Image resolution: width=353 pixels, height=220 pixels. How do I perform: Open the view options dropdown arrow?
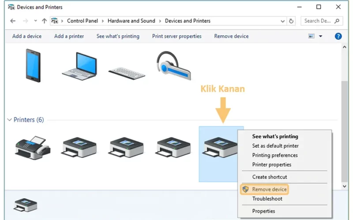click(321, 36)
